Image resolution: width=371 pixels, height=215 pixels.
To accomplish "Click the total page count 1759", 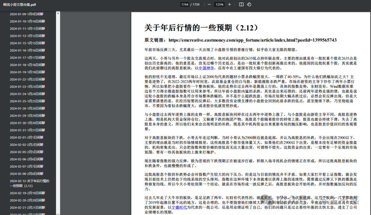I will click(x=196, y=4).
